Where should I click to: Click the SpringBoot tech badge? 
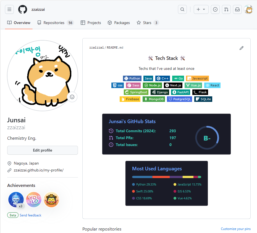click(x=136, y=92)
